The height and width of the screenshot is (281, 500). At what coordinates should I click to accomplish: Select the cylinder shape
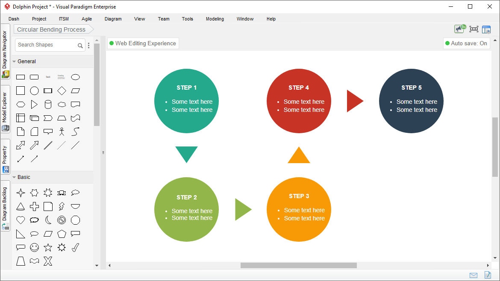click(48, 105)
